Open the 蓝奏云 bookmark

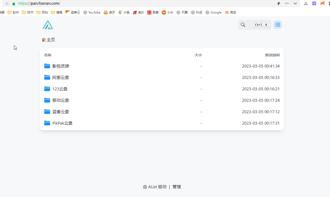tap(73, 13)
